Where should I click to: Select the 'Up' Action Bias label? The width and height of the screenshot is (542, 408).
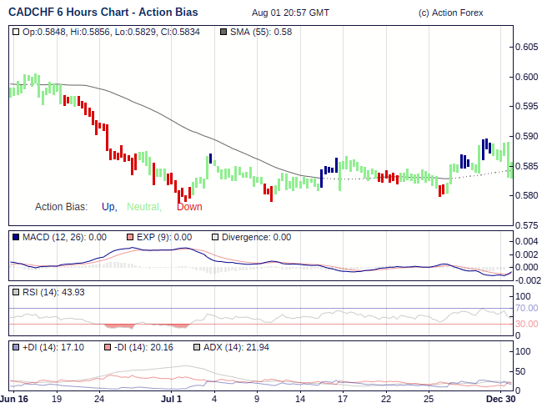tap(108, 207)
